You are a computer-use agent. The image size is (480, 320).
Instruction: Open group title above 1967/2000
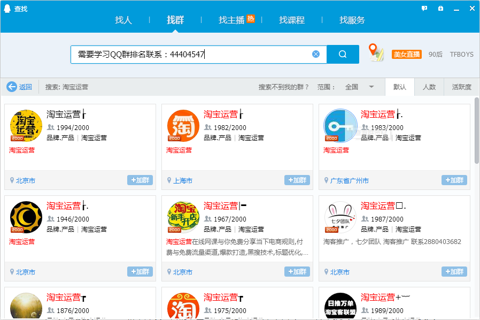[x=225, y=205]
